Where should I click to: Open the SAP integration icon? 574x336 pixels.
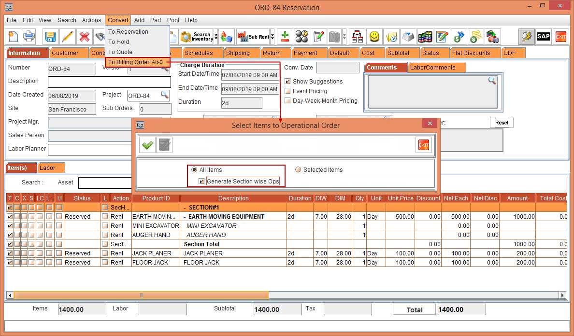(543, 36)
